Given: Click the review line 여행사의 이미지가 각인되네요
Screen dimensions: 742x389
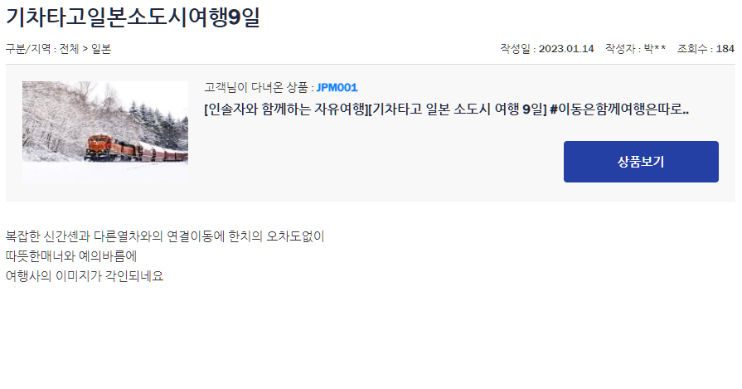Looking at the screenshot, I should coord(85,276).
